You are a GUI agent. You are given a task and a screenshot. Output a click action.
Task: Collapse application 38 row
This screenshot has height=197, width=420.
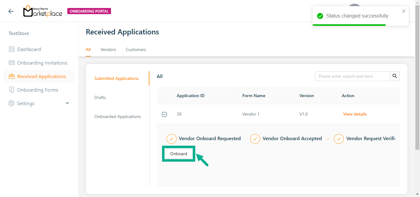pyautogui.click(x=164, y=114)
